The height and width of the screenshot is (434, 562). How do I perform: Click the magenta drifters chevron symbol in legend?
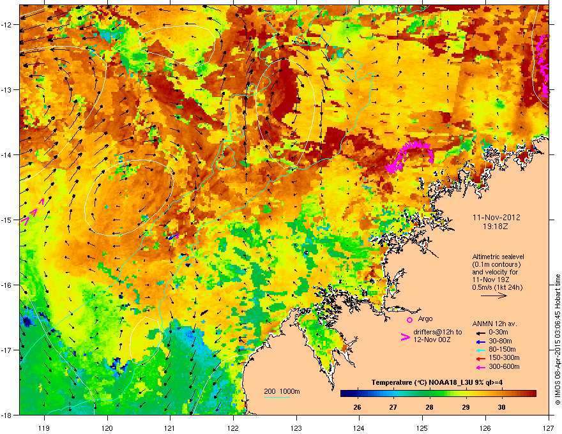pyautogui.click(x=406, y=336)
